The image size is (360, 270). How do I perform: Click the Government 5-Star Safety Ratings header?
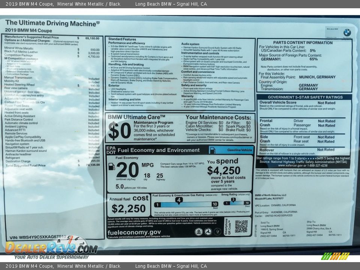coord(304,97)
